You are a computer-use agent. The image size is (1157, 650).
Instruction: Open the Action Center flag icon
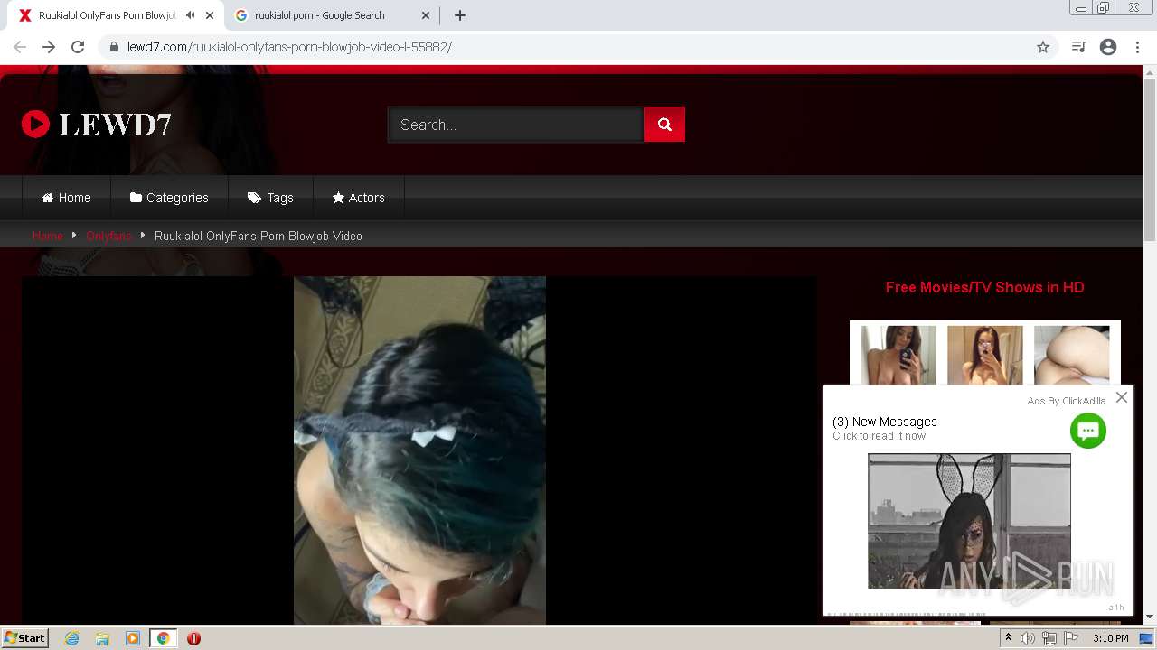1071,638
